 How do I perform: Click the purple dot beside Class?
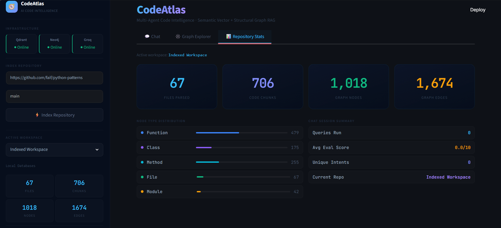[x=142, y=147]
